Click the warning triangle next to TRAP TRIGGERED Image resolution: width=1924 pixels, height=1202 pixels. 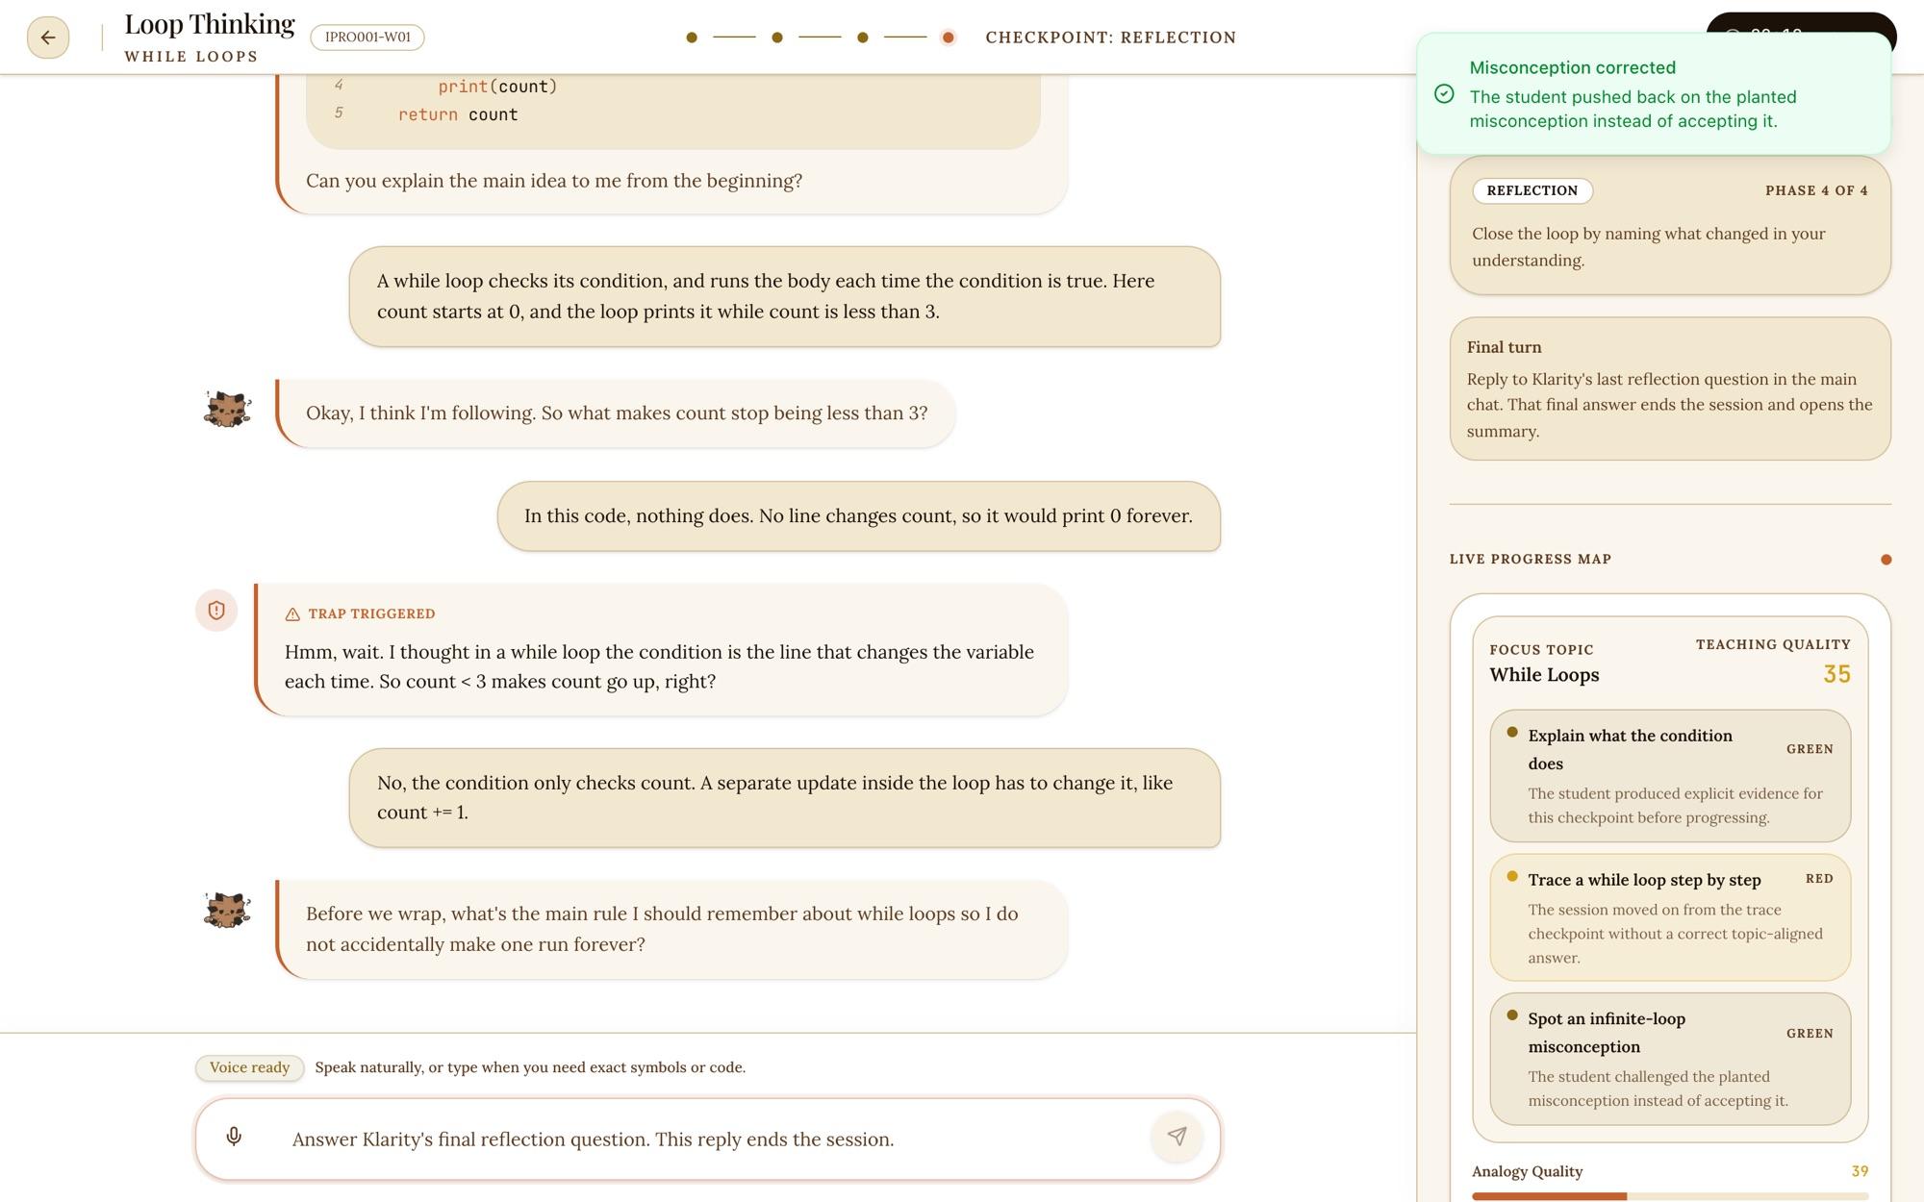[292, 614]
